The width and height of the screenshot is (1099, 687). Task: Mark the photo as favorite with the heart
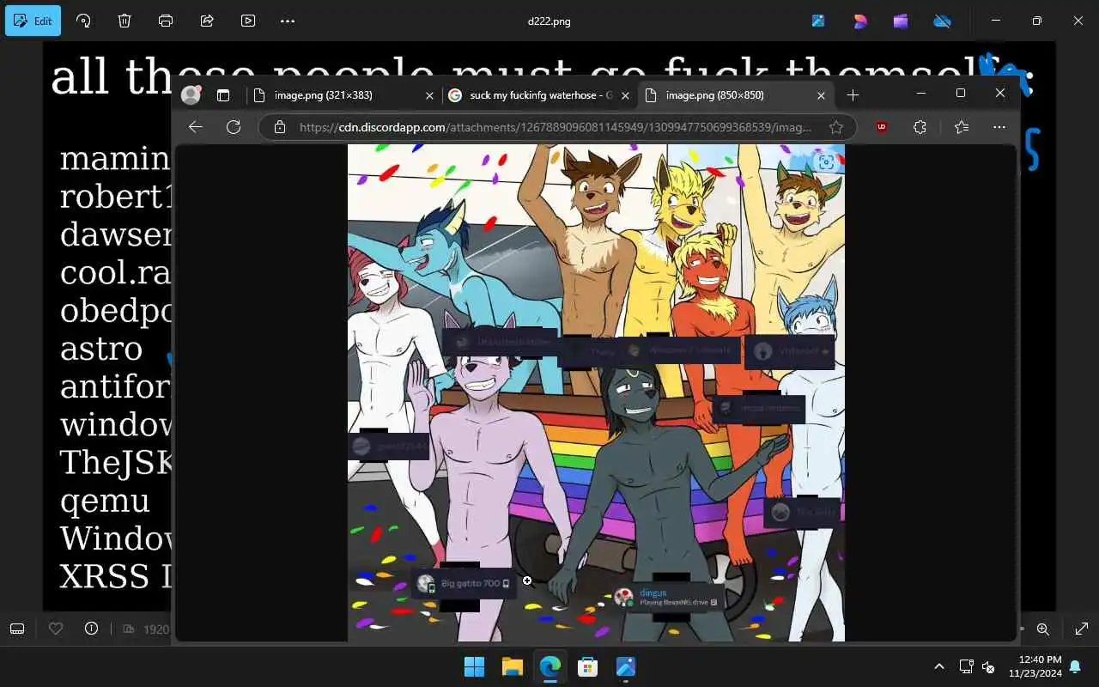(56, 629)
